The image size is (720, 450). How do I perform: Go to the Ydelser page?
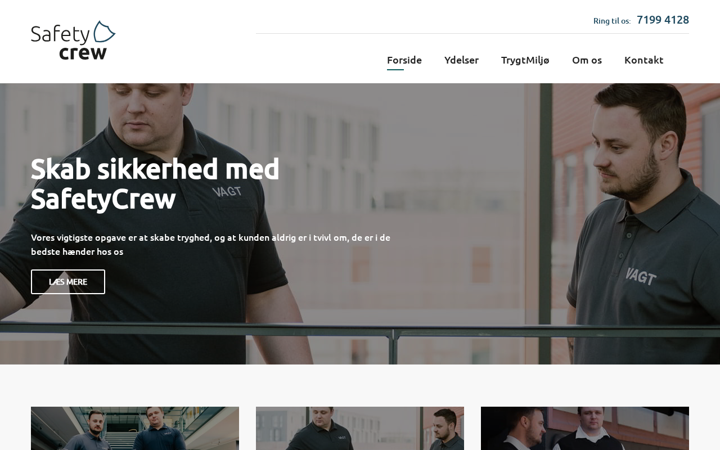461,60
